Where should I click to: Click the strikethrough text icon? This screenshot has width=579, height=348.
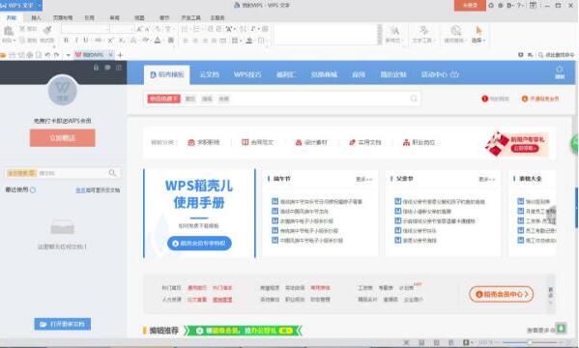99,41
